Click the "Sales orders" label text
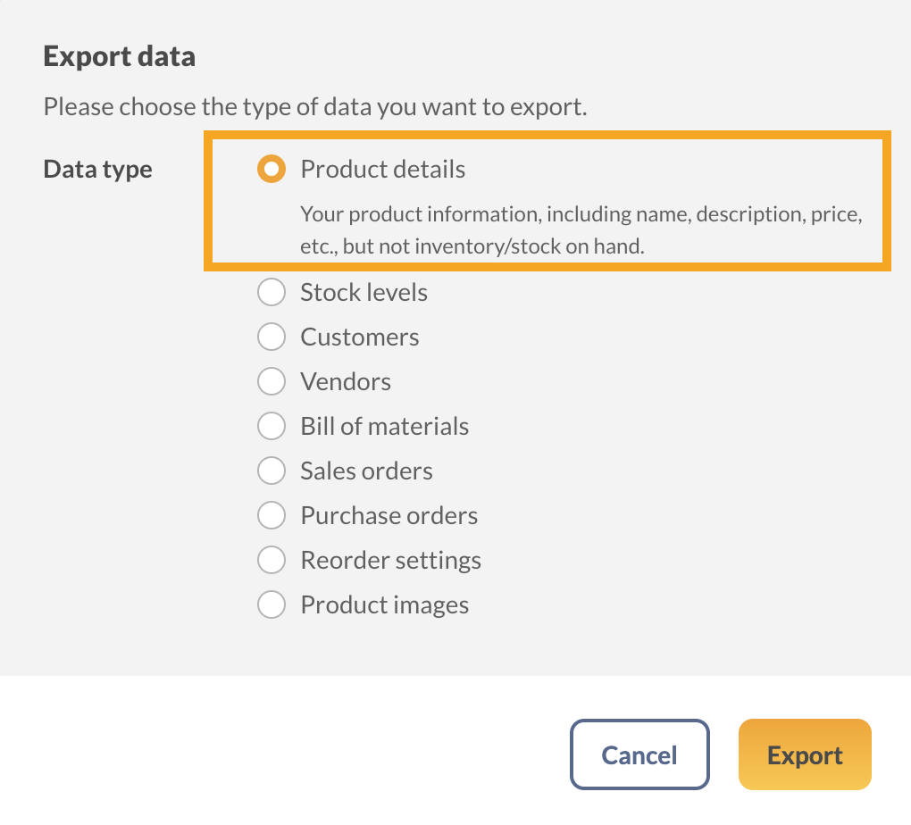 click(366, 471)
